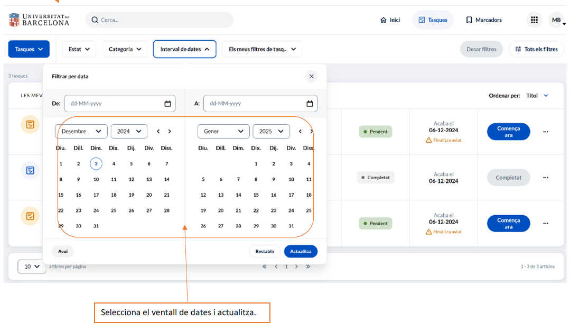Click the Actualitza button
579x331 pixels.
[x=301, y=251]
